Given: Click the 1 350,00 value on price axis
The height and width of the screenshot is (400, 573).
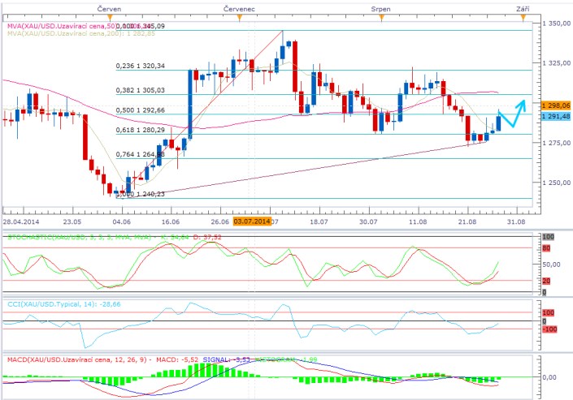Looking at the screenshot, I should pyautogui.click(x=557, y=23).
